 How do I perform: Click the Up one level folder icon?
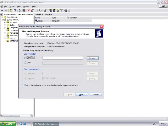tap(11, 10)
